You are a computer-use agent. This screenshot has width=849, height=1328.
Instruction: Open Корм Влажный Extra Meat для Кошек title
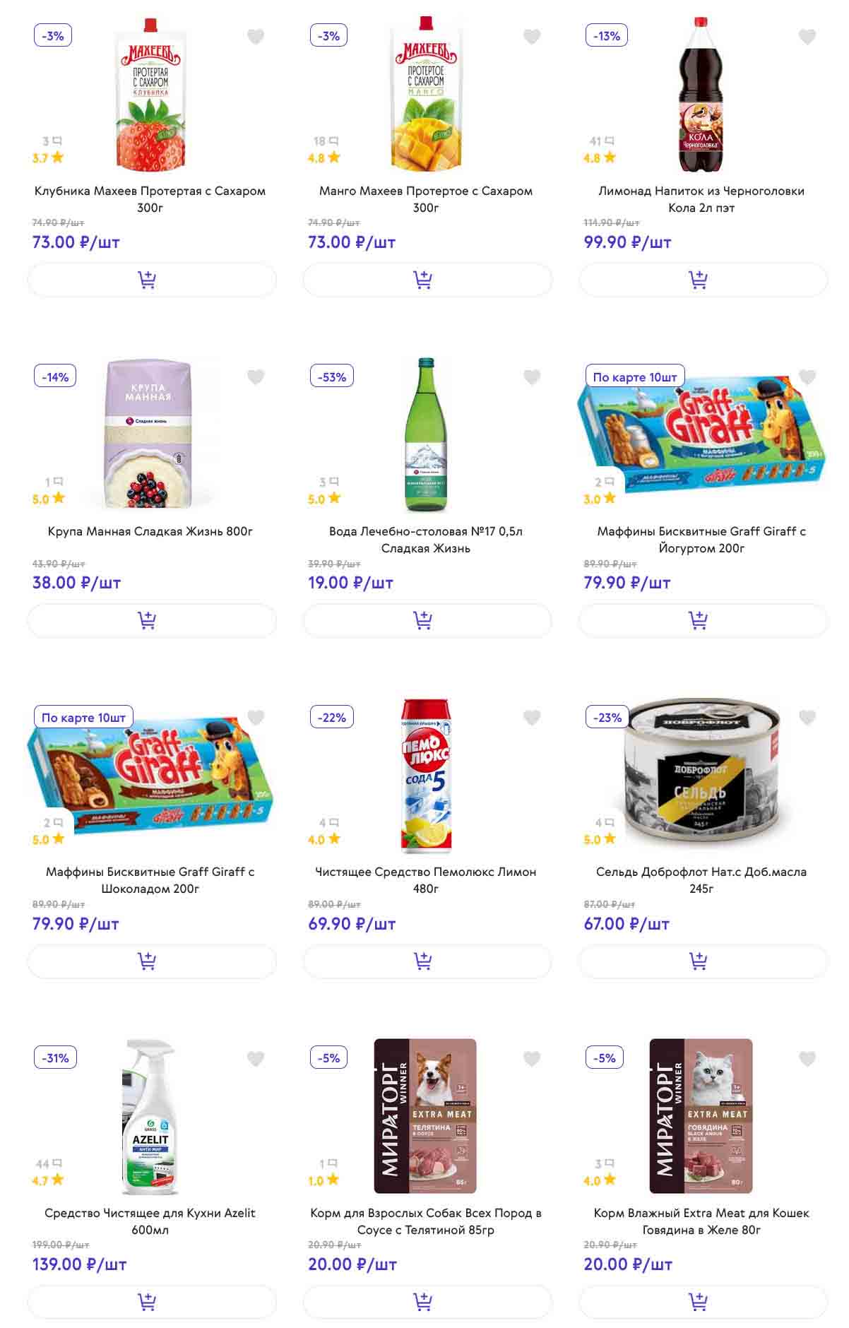701,1221
